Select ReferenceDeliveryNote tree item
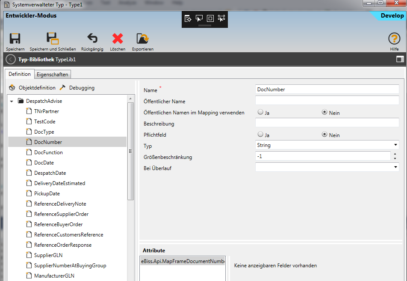 [60, 204]
